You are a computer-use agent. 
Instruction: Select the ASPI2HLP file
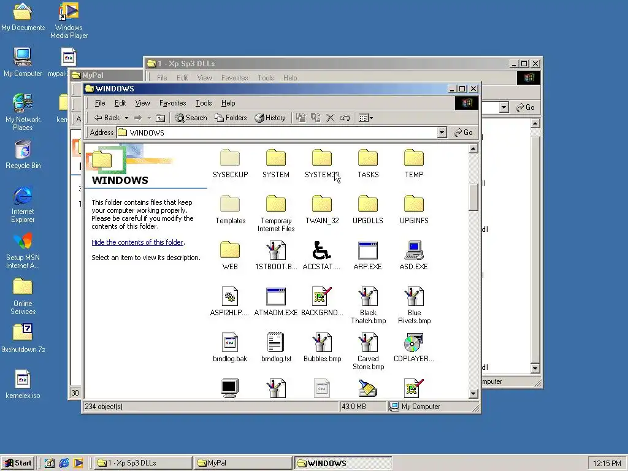pyautogui.click(x=230, y=302)
